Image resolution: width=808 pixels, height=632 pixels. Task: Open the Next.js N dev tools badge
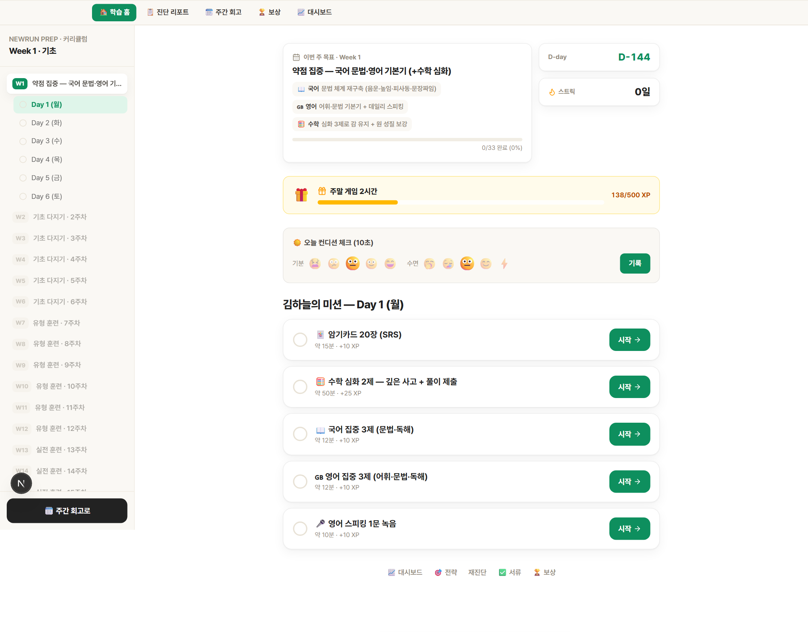(x=21, y=483)
